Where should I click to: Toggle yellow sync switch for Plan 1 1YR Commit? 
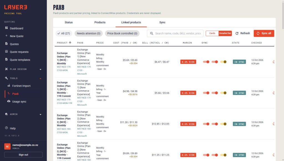click(223, 93)
